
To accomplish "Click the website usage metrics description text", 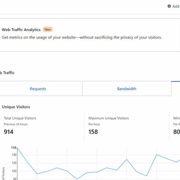I will click(x=82, y=37).
